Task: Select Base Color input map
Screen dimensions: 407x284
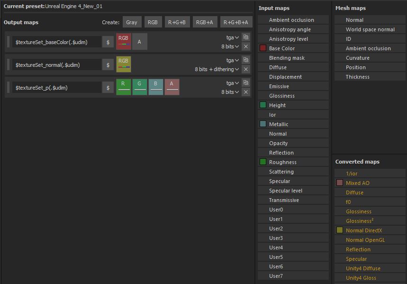Action: point(293,48)
